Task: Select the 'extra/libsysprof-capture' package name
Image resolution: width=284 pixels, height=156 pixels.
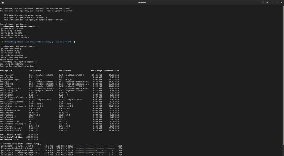Action: [13, 97]
